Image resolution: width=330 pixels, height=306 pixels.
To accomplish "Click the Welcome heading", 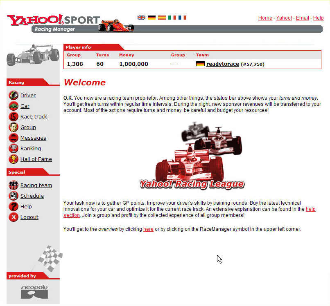I will click(x=85, y=83).
